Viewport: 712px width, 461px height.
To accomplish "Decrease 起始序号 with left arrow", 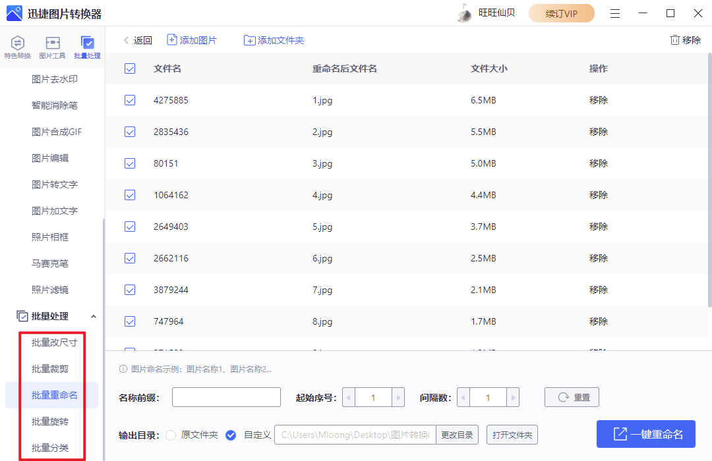I will point(349,398).
